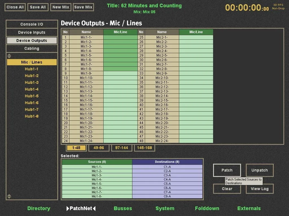Select the Device Outputs section
Image resolution: width=289 pixels, height=216 pixels.
[x=32, y=40]
